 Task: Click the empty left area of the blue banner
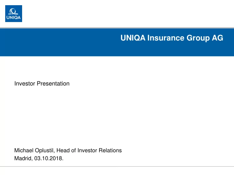point(57,42)
